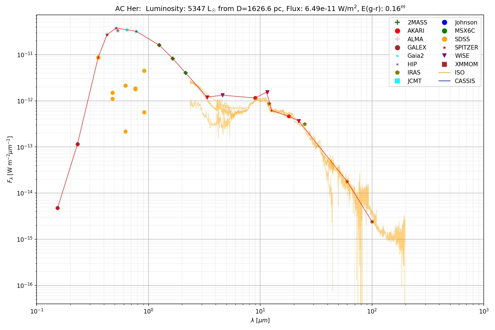Viewport: 495px width, 330px height.
Task: Click the XMMOM brown square legend marker
Action: 444,64
